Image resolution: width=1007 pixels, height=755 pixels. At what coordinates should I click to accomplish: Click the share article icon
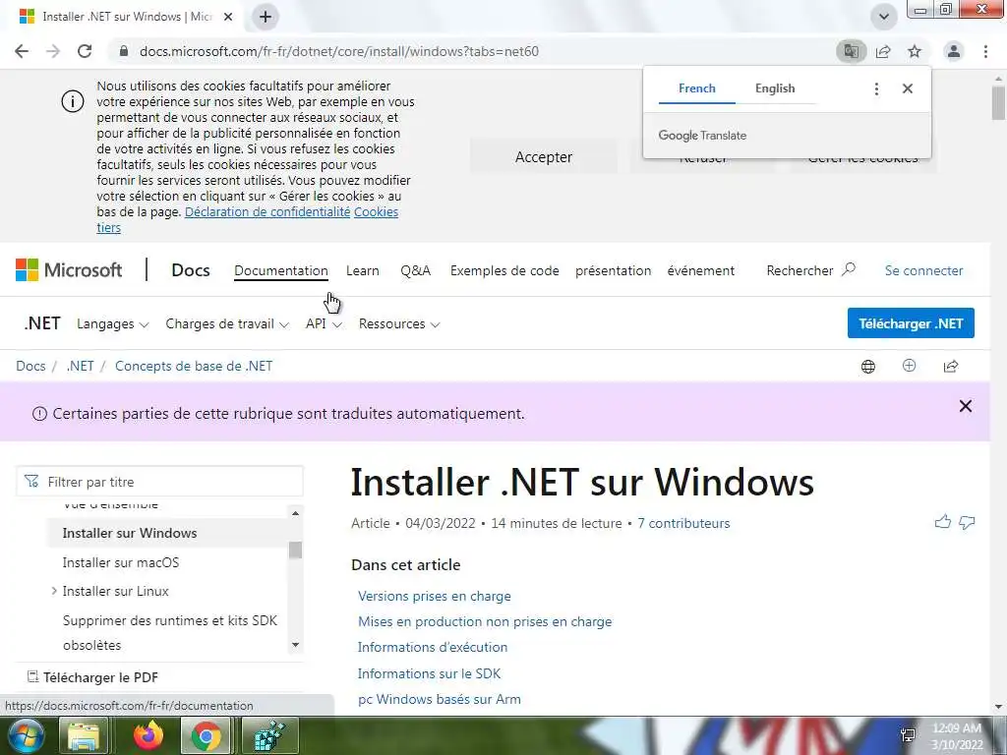pyautogui.click(x=951, y=367)
